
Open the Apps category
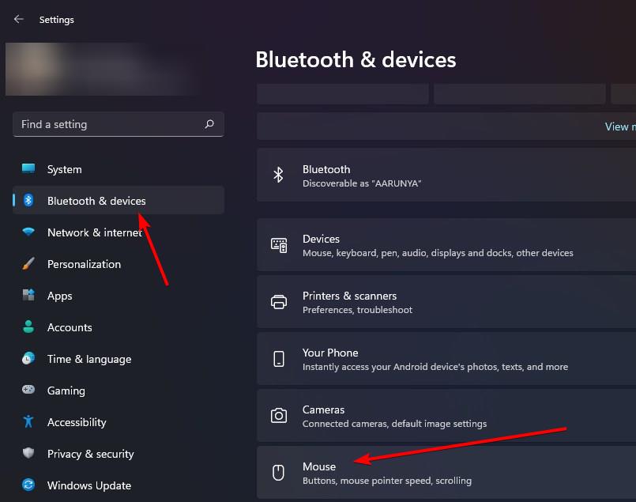pos(59,296)
